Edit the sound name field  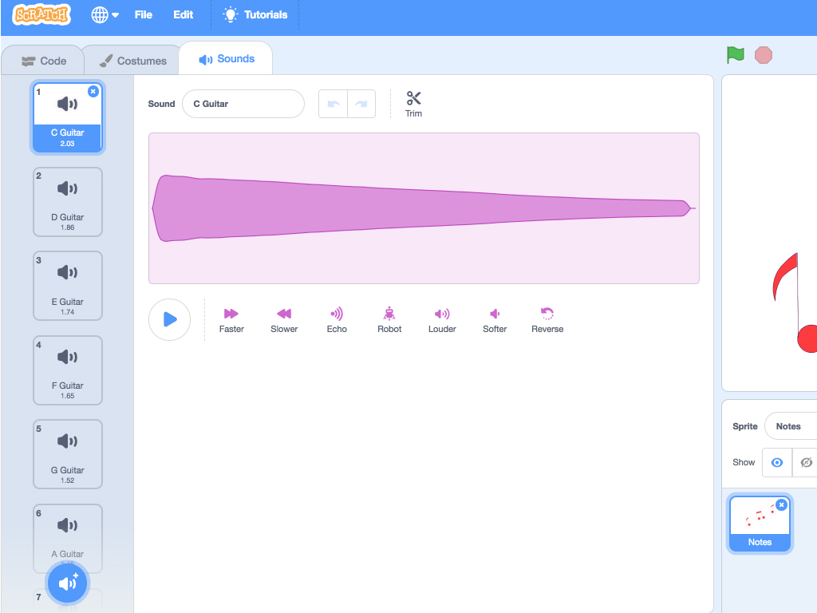(243, 104)
